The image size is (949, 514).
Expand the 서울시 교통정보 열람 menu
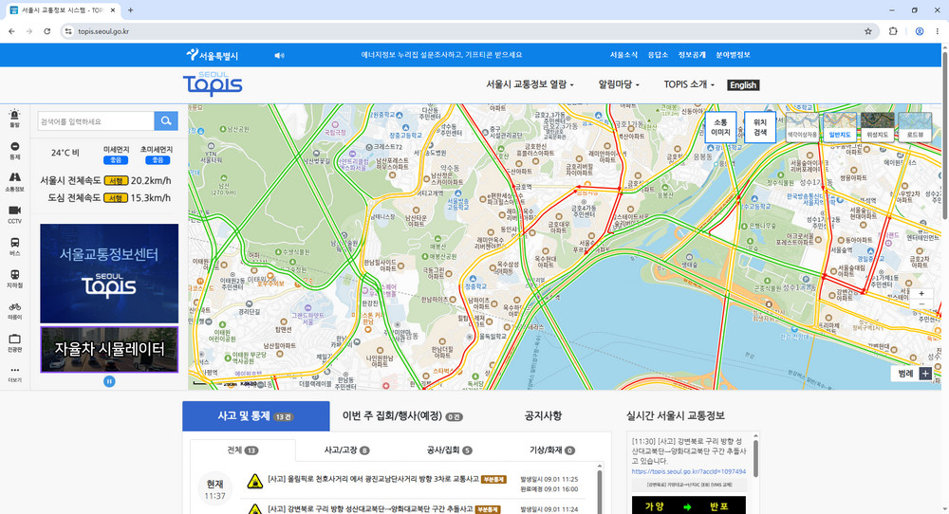tap(530, 84)
